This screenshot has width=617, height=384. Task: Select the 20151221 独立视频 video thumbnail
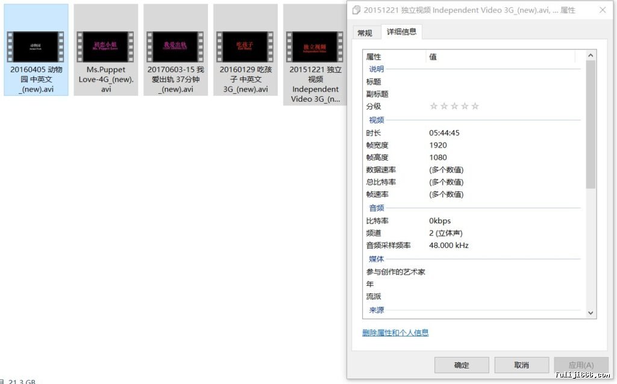(315, 47)
